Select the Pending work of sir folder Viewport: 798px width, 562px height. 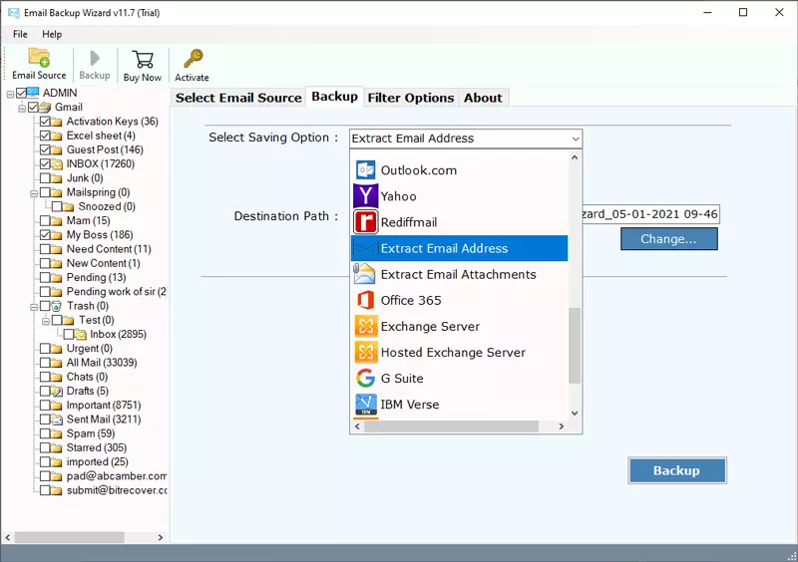pyautogui.click(x=117, y=291)
